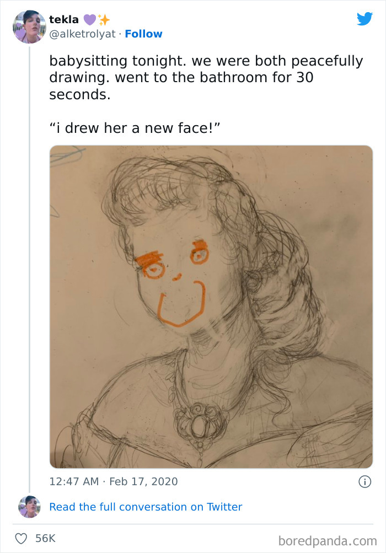Open the @alketrolyat handle
Image resolution: width=386 pixels, height=553 pixels.
point(82,34)
